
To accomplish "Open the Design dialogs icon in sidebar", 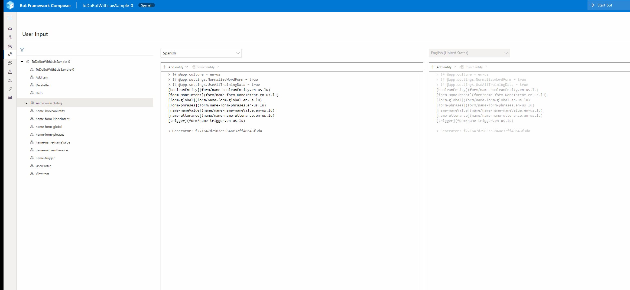I will [10, 37].
